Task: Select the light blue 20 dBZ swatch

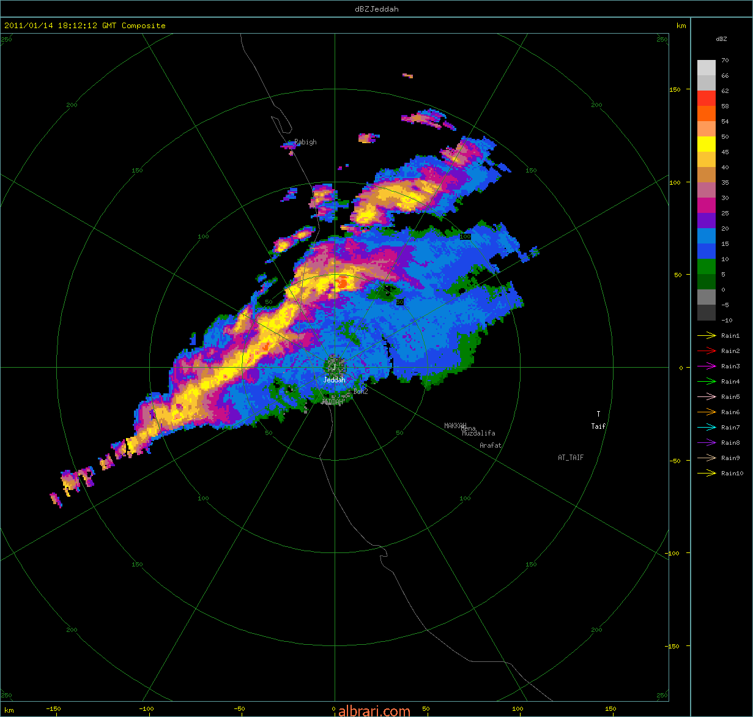Action: 707,236
